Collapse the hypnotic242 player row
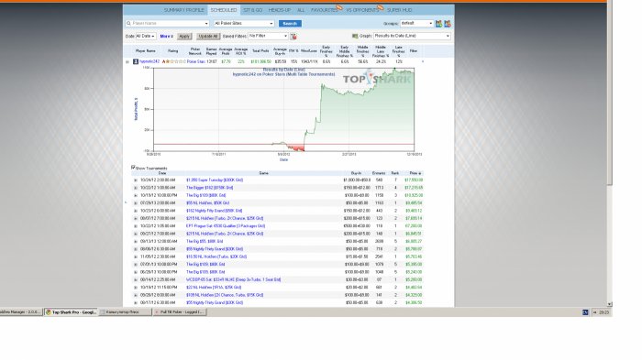 [127, 61]
